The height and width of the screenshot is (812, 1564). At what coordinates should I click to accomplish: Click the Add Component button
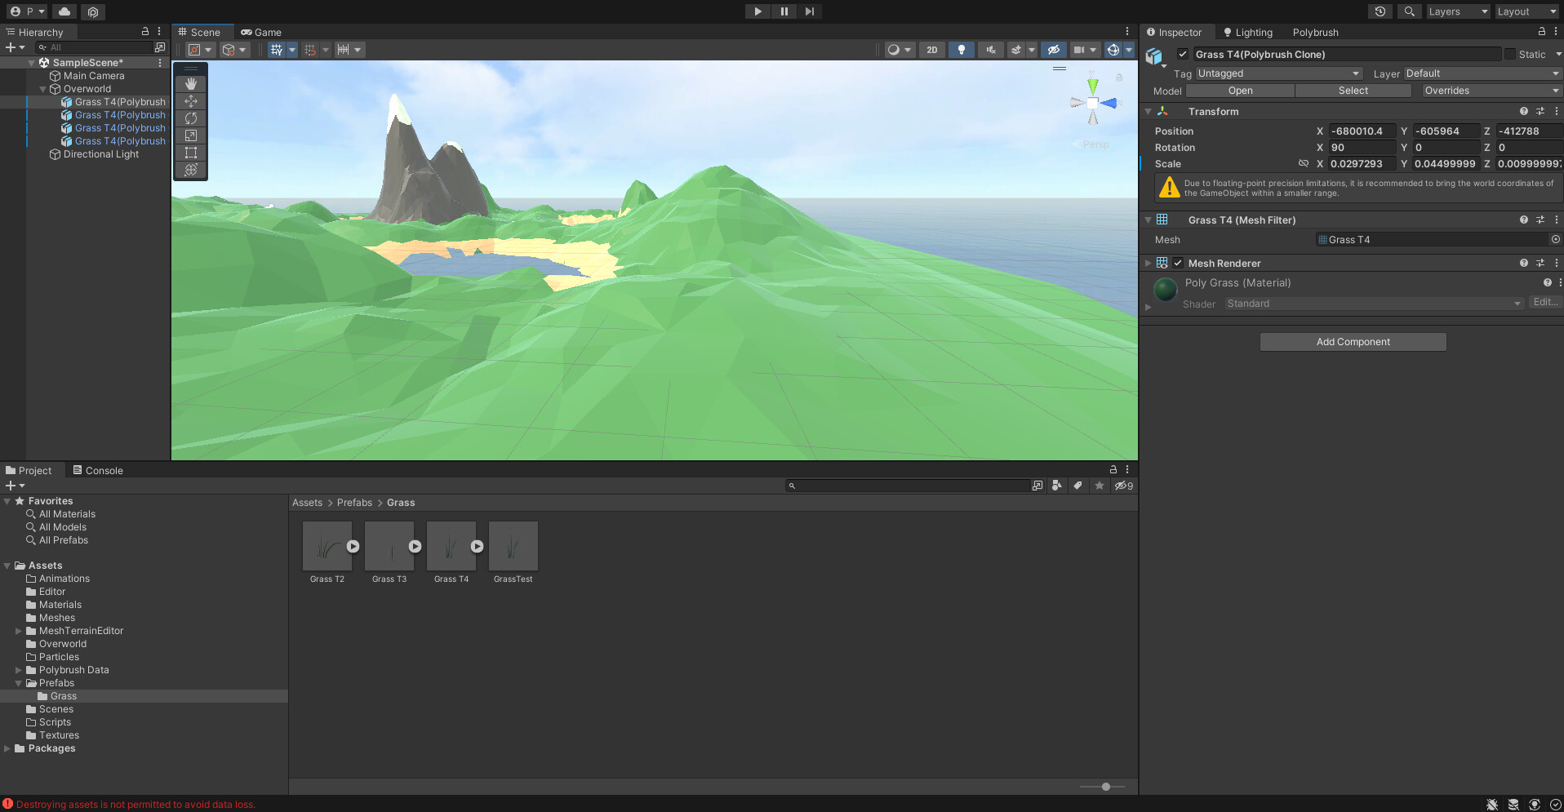point(1353,342)
